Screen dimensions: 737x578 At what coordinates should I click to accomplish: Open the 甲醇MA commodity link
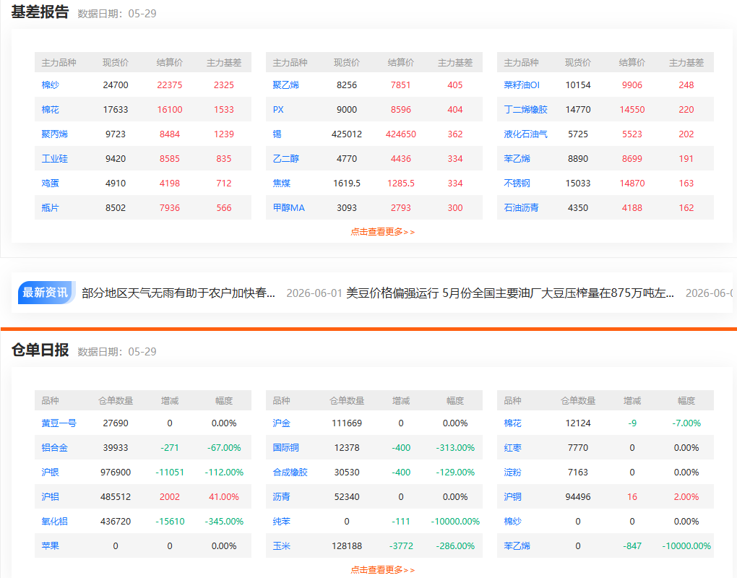point(288,207)
